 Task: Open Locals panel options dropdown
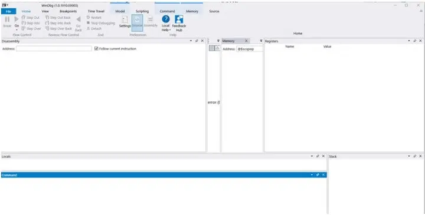pyautogui.click(x=312, y=156)
